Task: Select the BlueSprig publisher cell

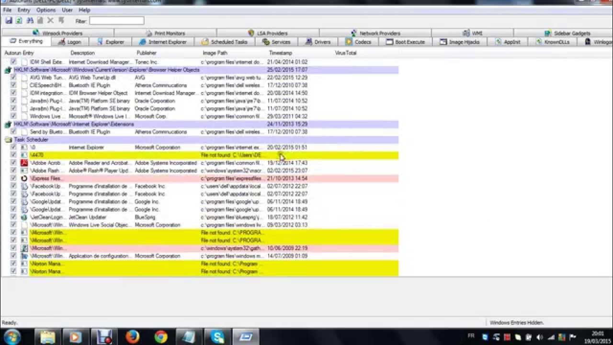Action: tap(144, 217)
